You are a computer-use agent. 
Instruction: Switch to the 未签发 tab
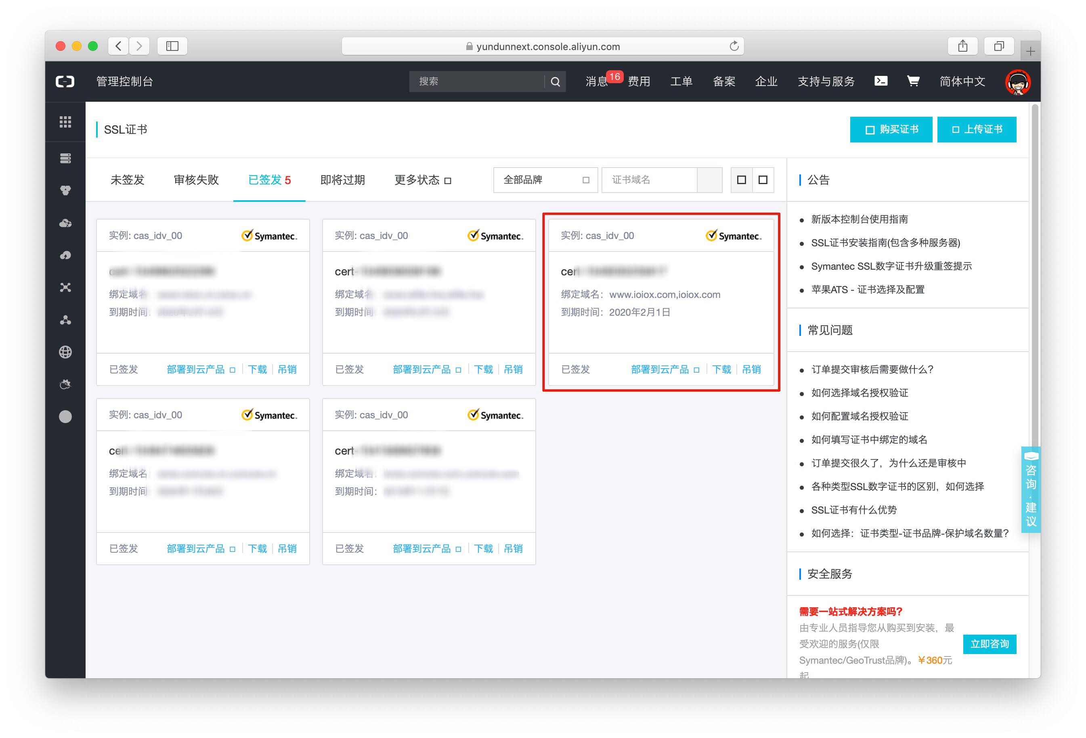pos(127,180)
